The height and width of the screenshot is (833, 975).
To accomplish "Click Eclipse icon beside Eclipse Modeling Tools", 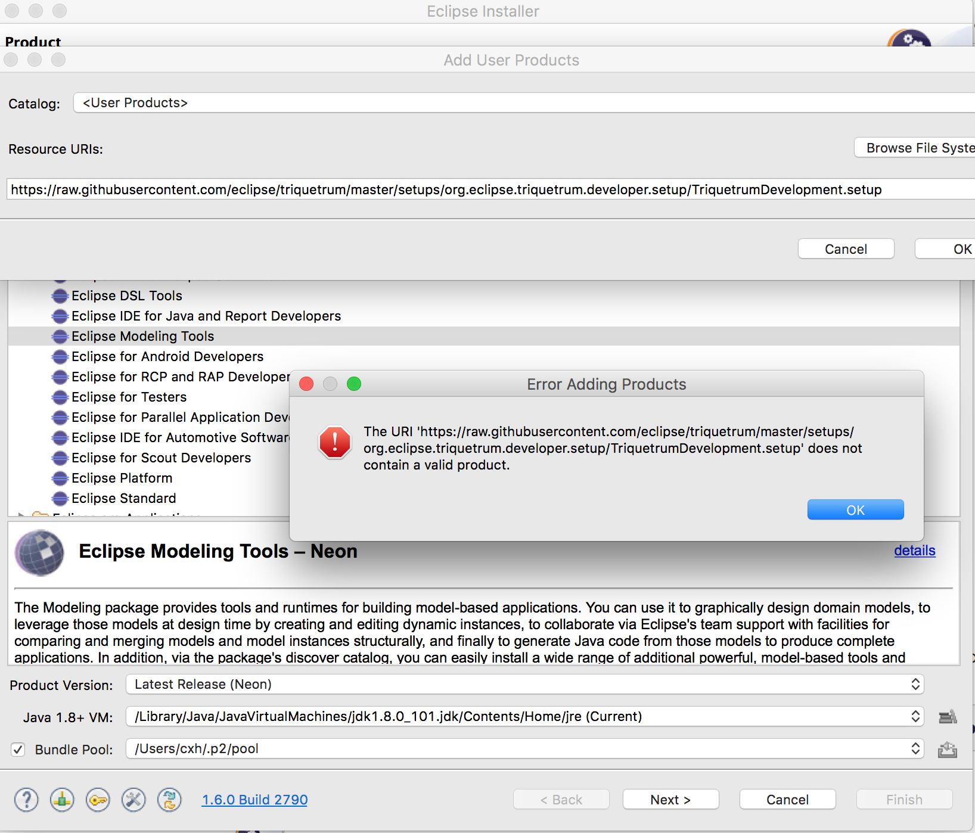I will (x=60, y=337).
